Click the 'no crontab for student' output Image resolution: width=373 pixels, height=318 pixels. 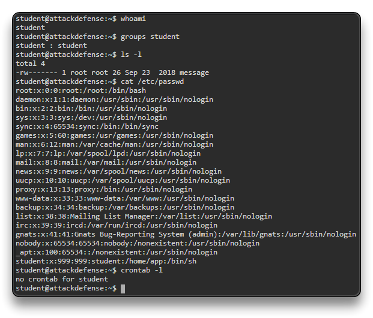[x=62, y=279]
